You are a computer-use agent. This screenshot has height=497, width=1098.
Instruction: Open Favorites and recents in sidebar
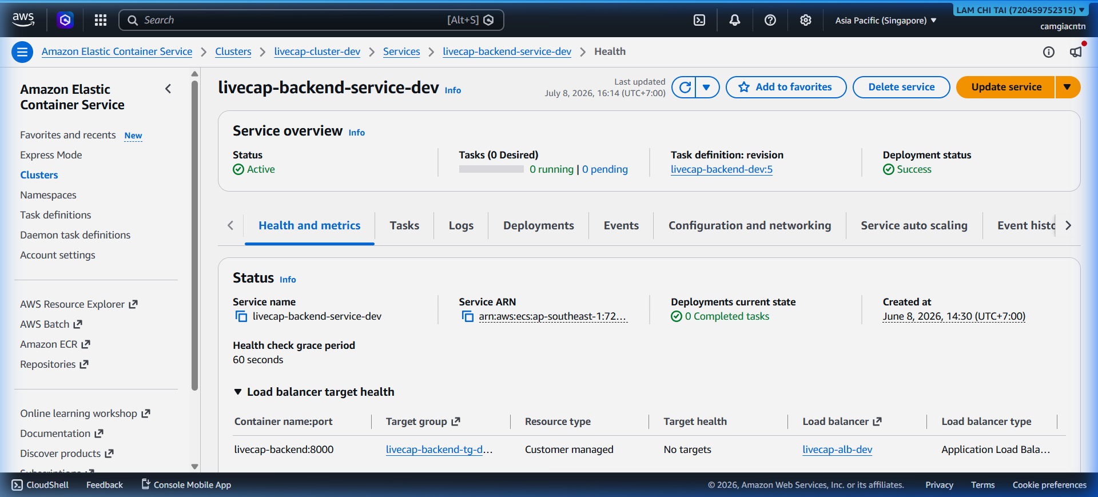67,135
